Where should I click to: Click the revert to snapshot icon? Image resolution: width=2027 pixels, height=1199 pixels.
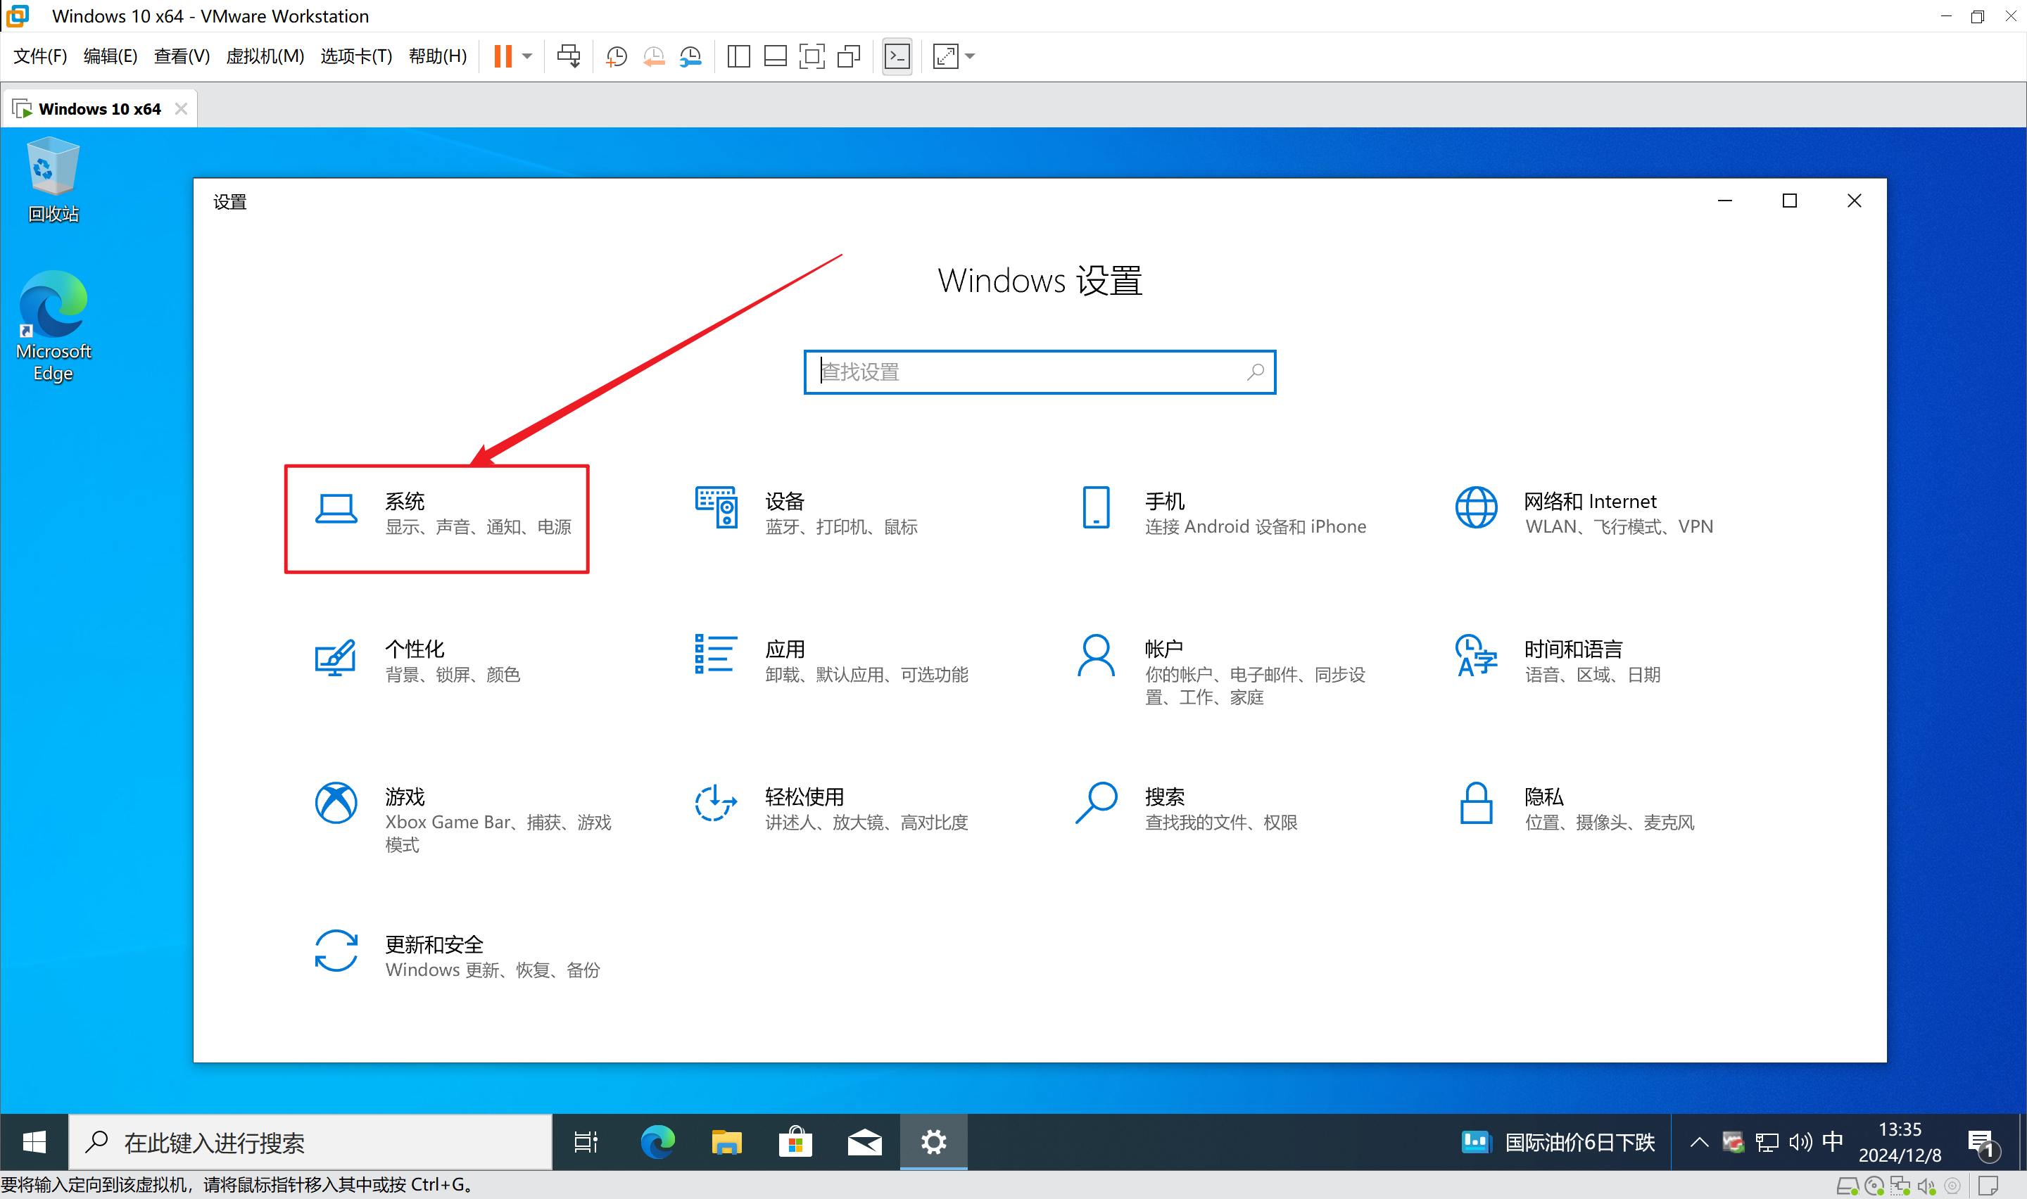click(654, 56)
